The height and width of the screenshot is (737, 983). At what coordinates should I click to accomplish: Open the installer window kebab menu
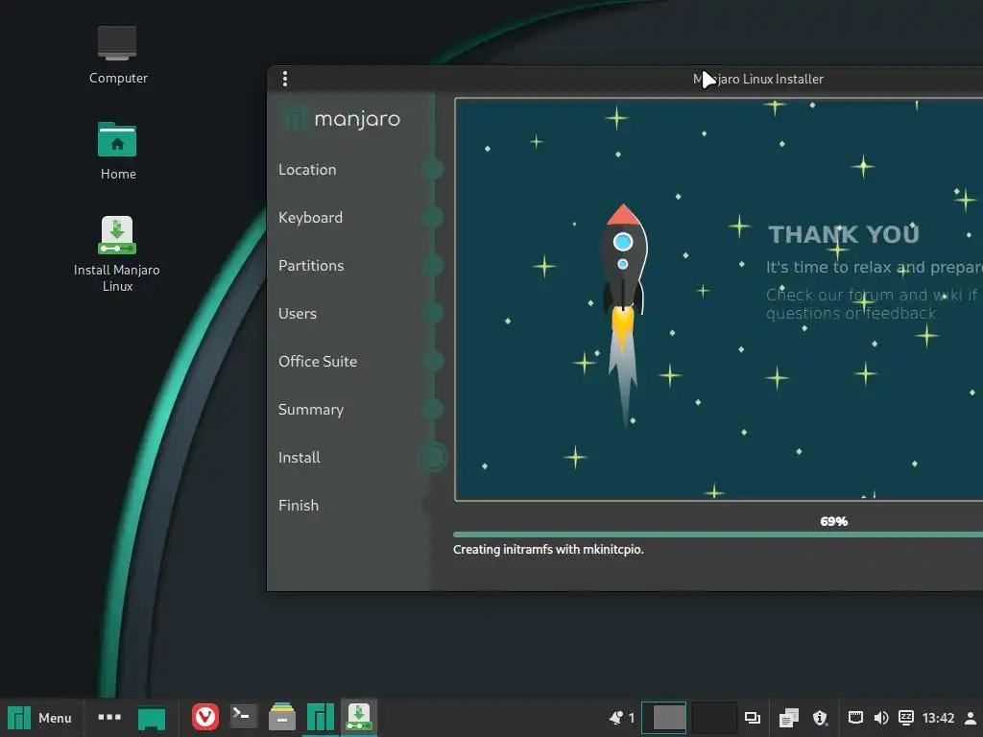[x=285, y=79]
